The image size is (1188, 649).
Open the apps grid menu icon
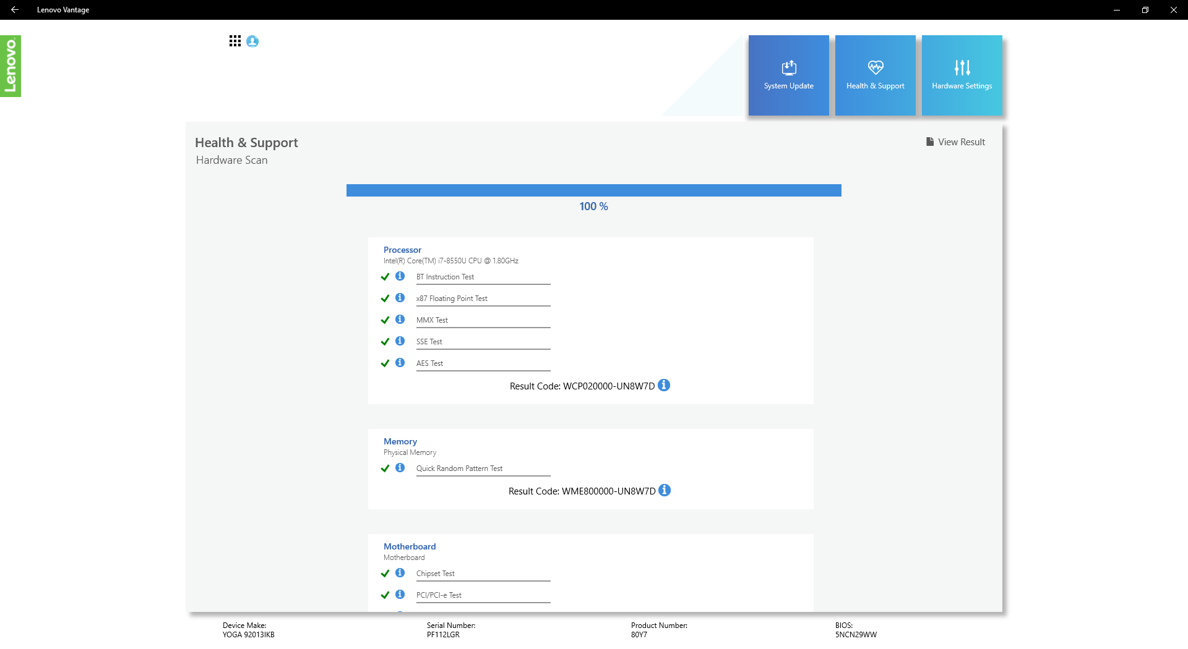pyautogui.click(x=235, y=41)
